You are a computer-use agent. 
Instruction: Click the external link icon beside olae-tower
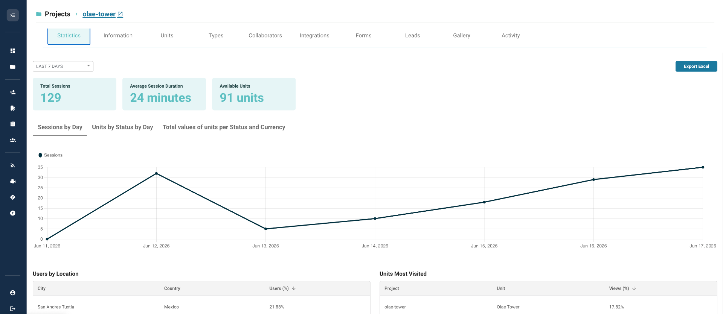coord(120,14)
